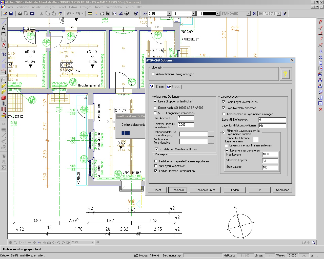
Task: Select the Import tab in dialog
Action: point(174,87)
